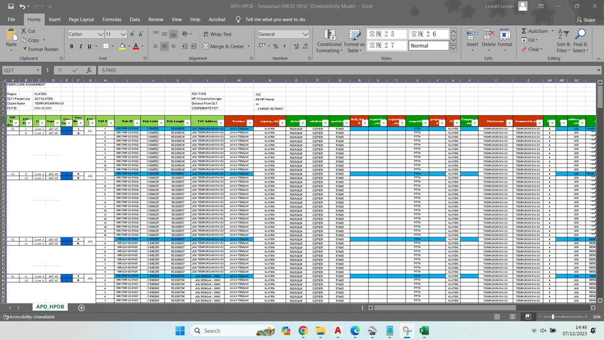Choose Middle Align in the Alignment group
This screenshot has width=604, height=340.
pyautogui.click(x=164, y=34)
